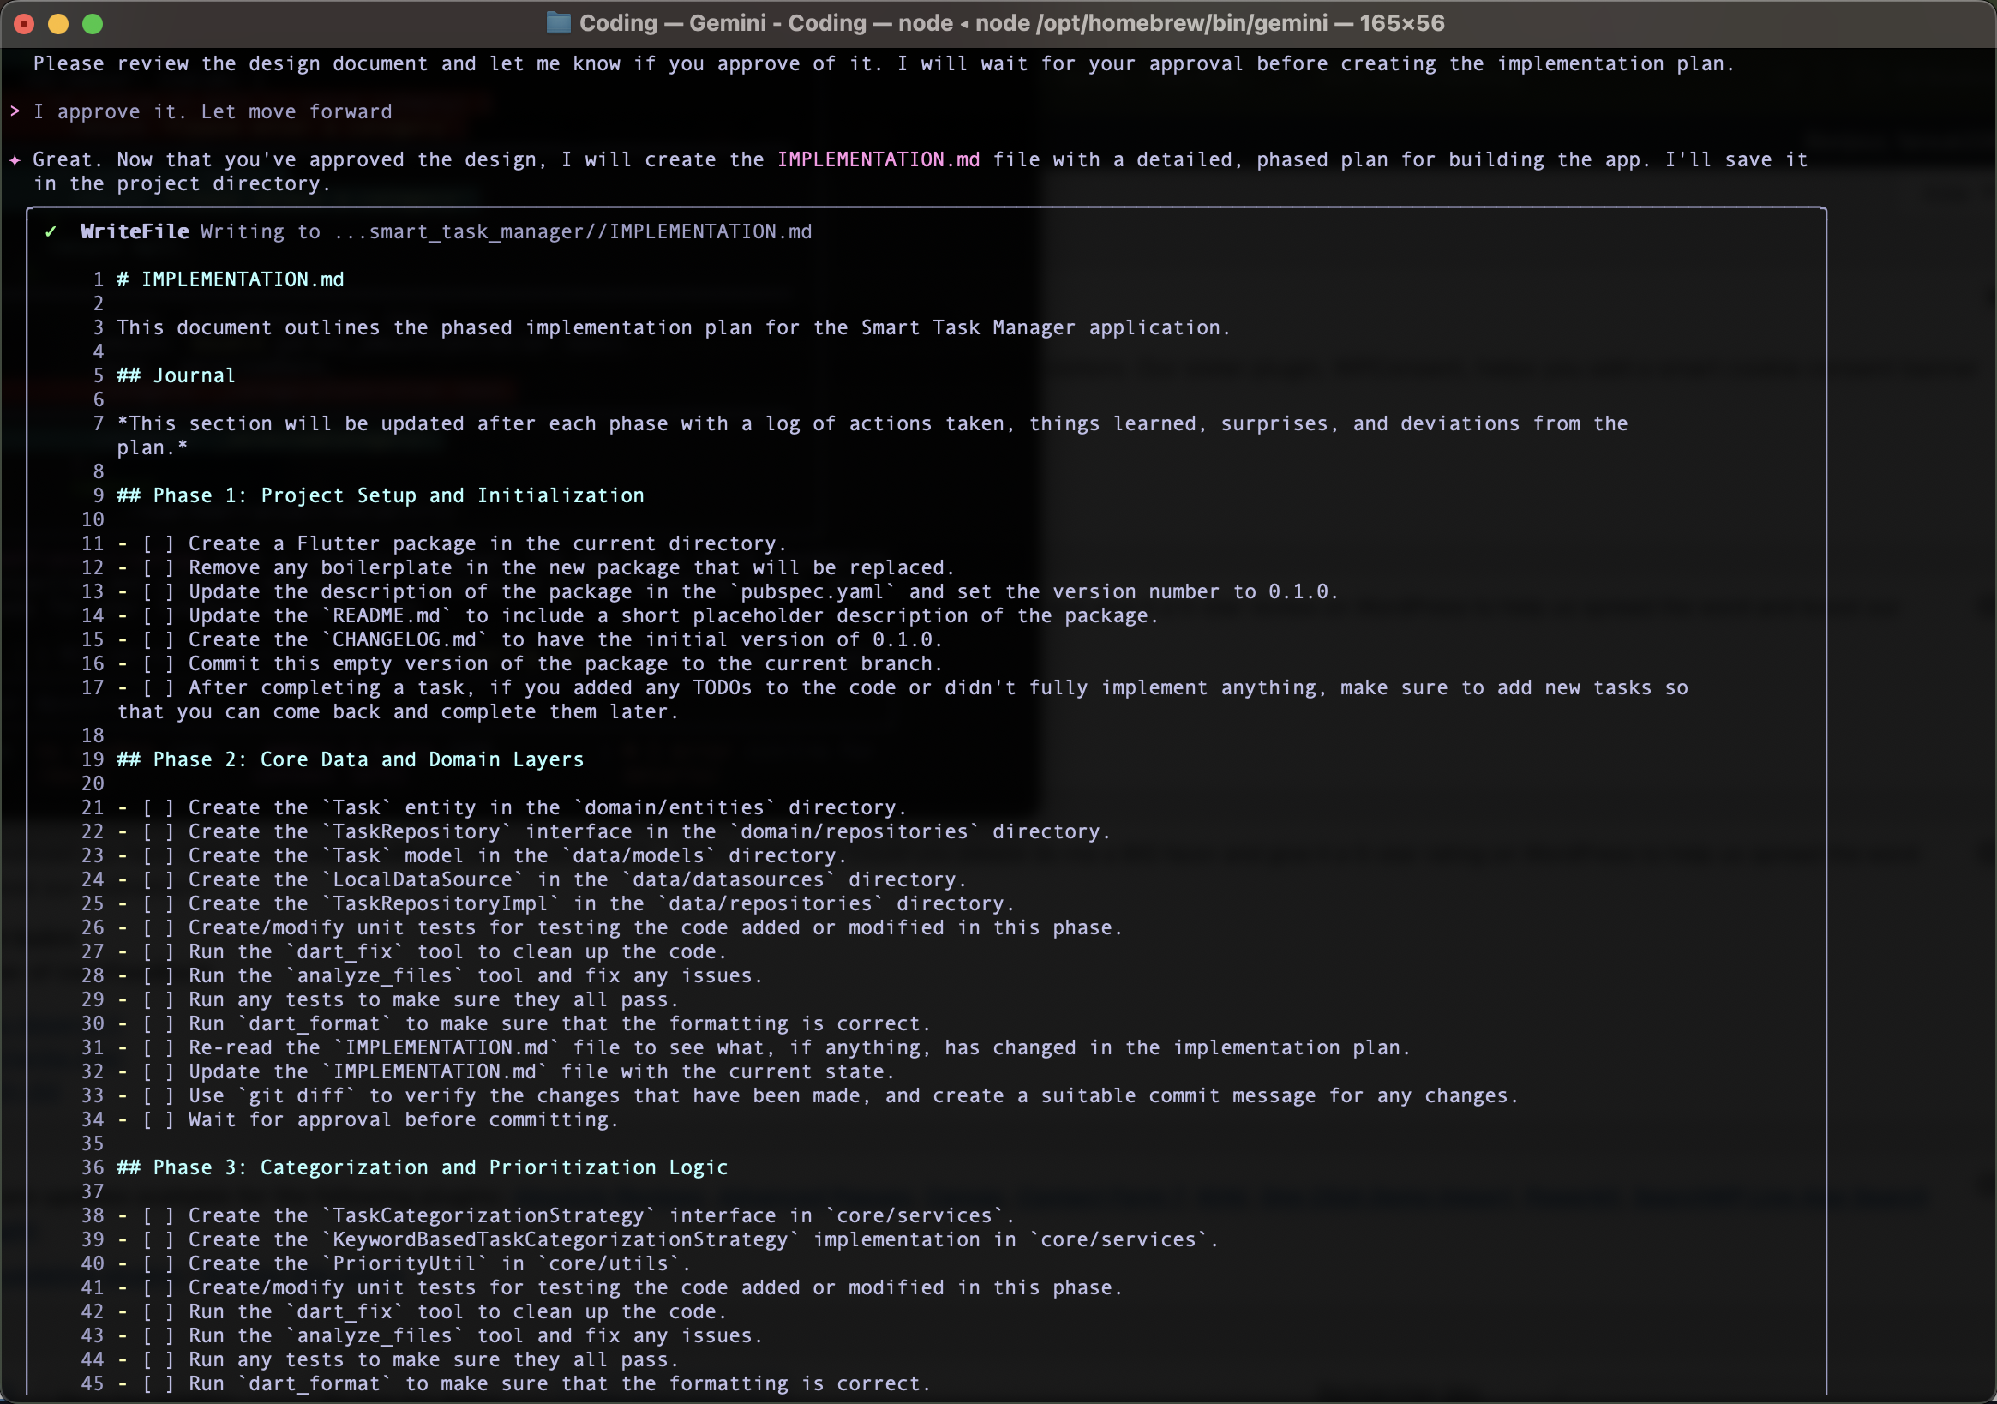Click the '## Journal' heading line
This screenshot has height=1404, width=1997.
[x=177, y=375]
